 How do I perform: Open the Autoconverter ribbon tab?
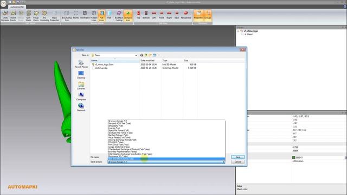(x=17, y=7)
